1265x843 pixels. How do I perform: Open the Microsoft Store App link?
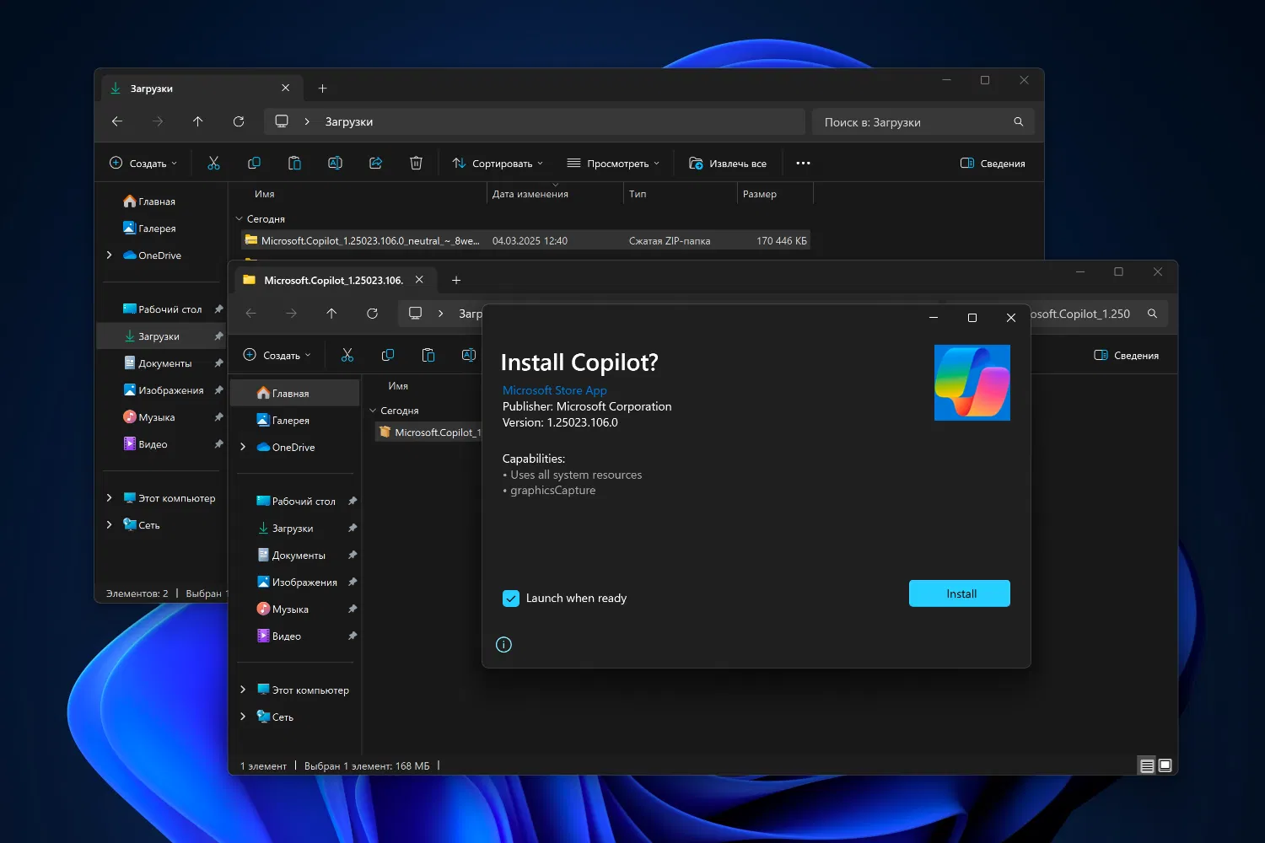click(555, 390)
